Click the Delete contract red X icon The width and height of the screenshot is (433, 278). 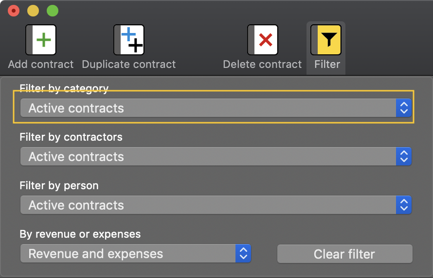[x=263, y=40]
